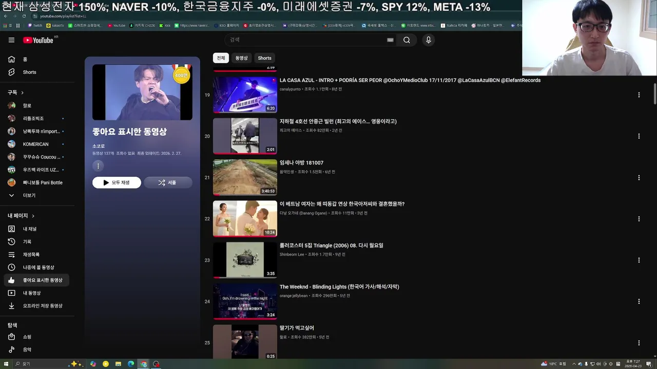Open title The Weeknd - Blinding Lights
This screenshot has width=657, height=369.
pyautogui.click(x=339, y=287)
